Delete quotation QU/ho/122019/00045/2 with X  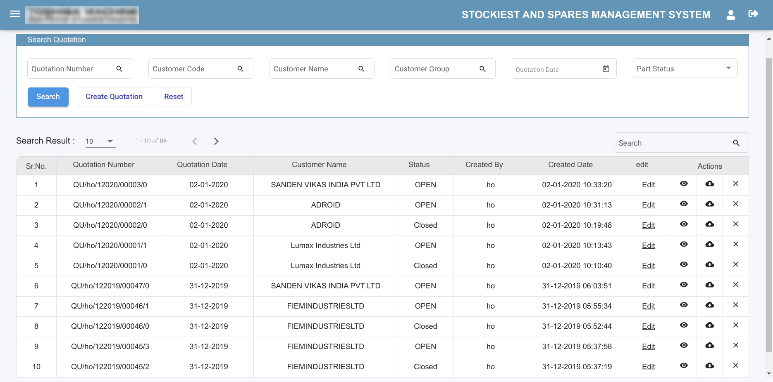pyautogui.click(x=736, y=365)
